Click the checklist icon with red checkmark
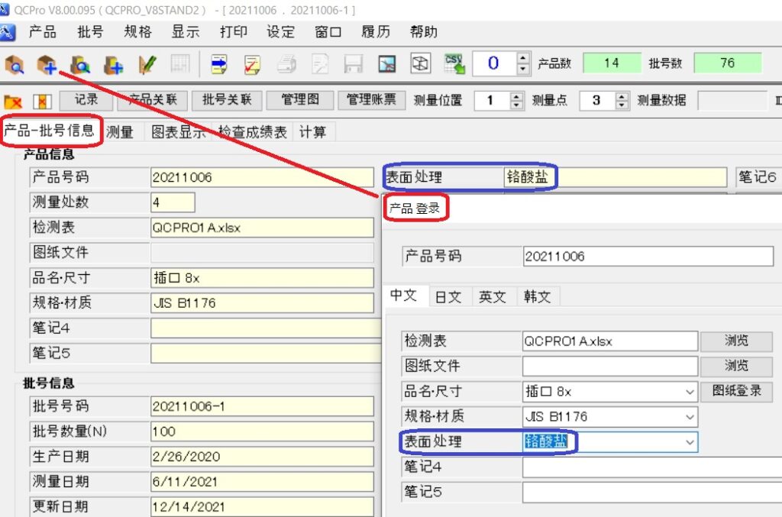The image size is (782, 517). point(252,64)
